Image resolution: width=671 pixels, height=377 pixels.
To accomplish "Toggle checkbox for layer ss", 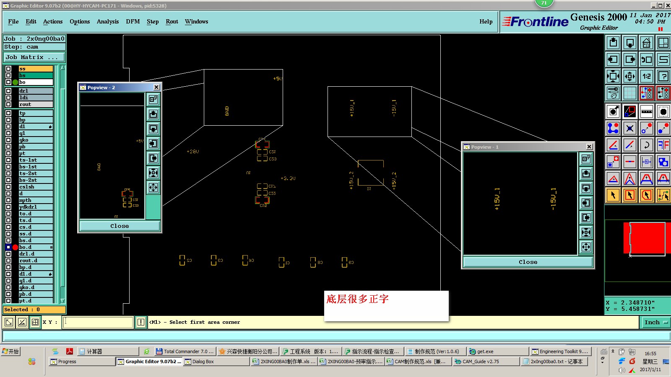I will [x=8, y=69].
